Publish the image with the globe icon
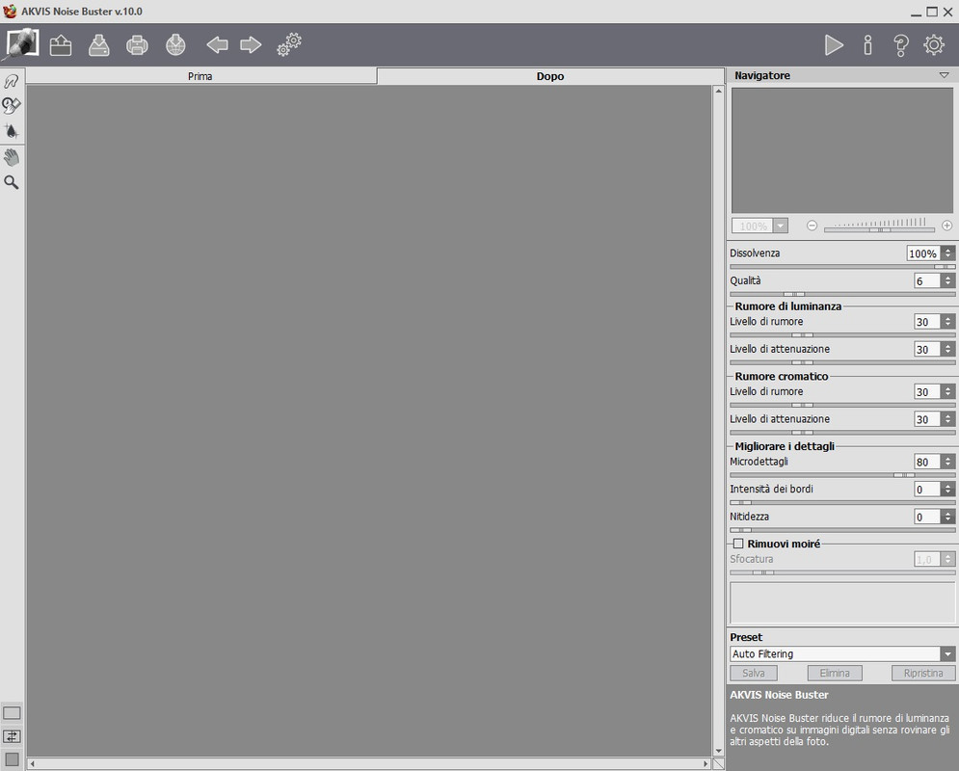Screen dimensions: 959x771 coord(175,45)
